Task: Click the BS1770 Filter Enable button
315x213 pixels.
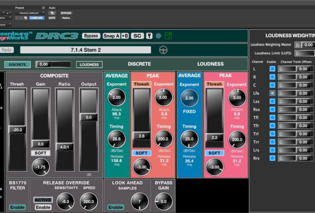Action: 17,207
